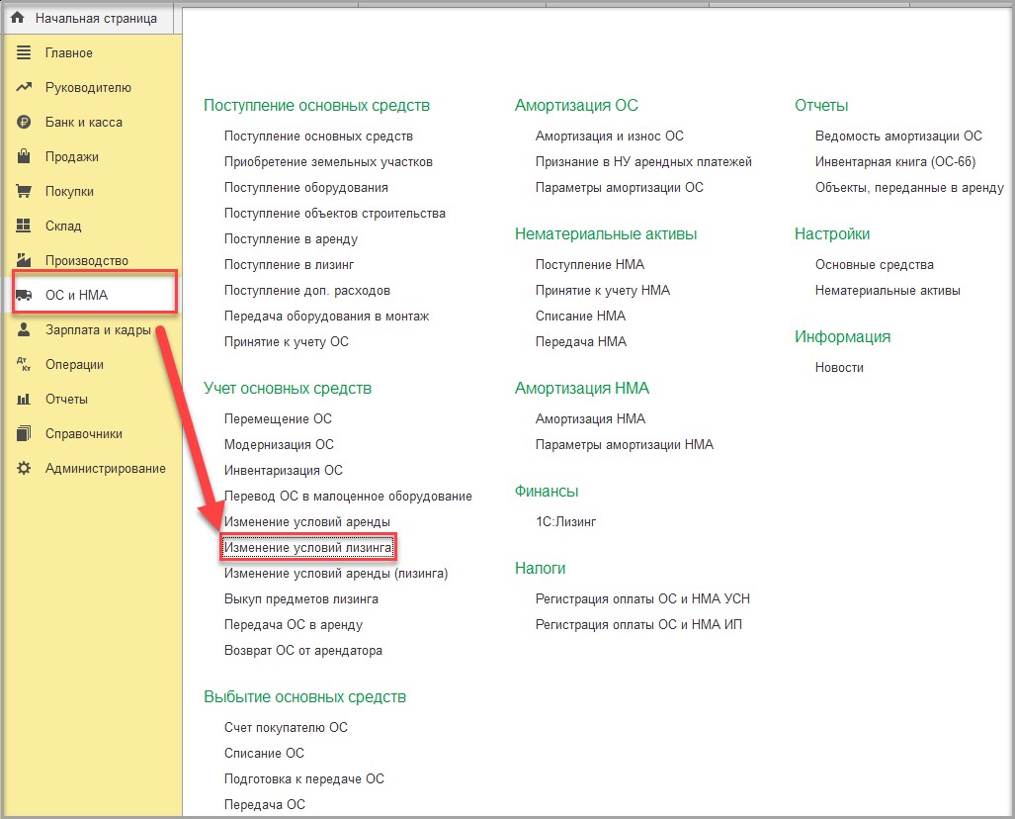1015x819 pixels.
Task: Open Передача оборудования в монтаж
Action: click(x=327, y=317)
